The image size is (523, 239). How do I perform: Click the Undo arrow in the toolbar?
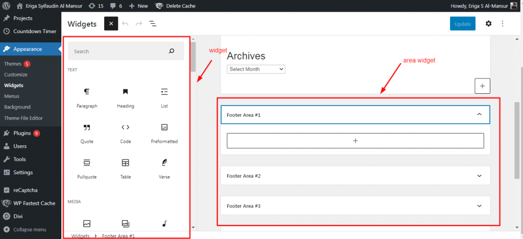125,23
